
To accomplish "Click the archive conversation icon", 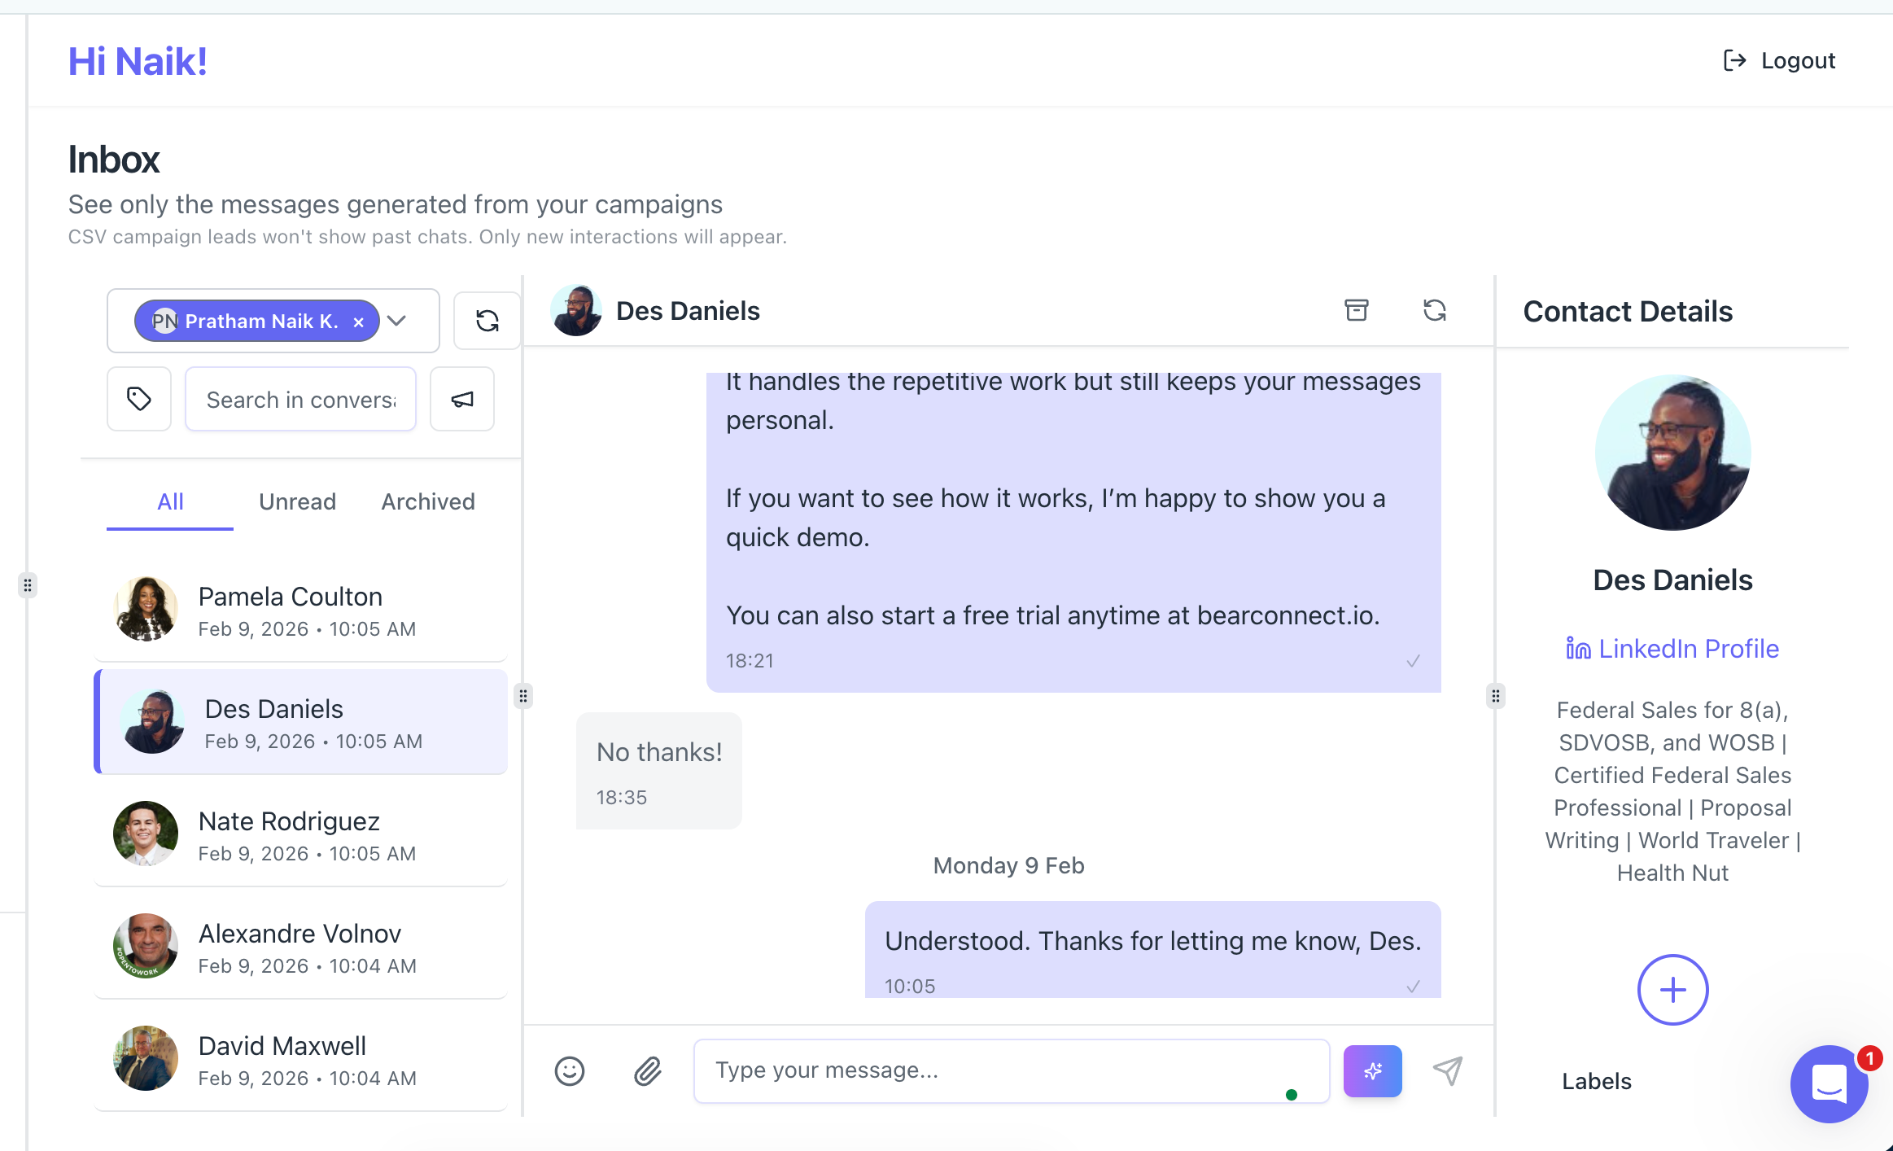I will tap(1356, 310).
